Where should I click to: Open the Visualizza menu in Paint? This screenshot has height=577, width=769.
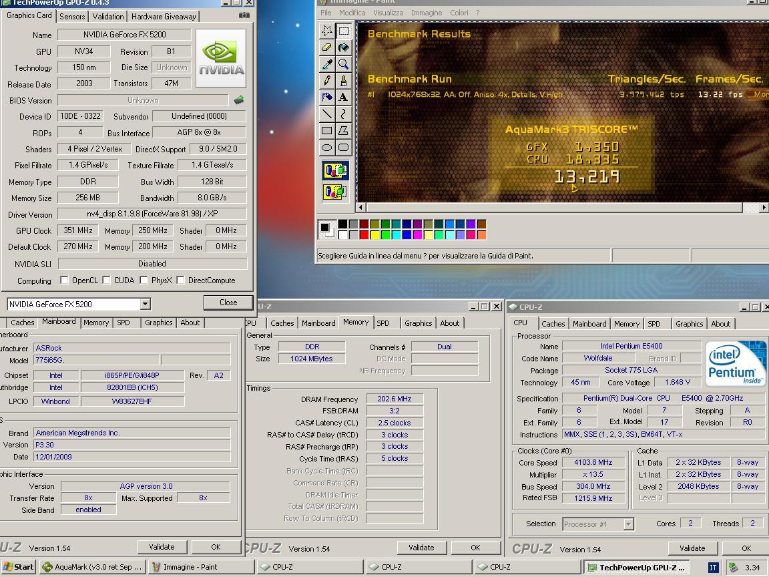pyautogui.click(x=388, y=13)
